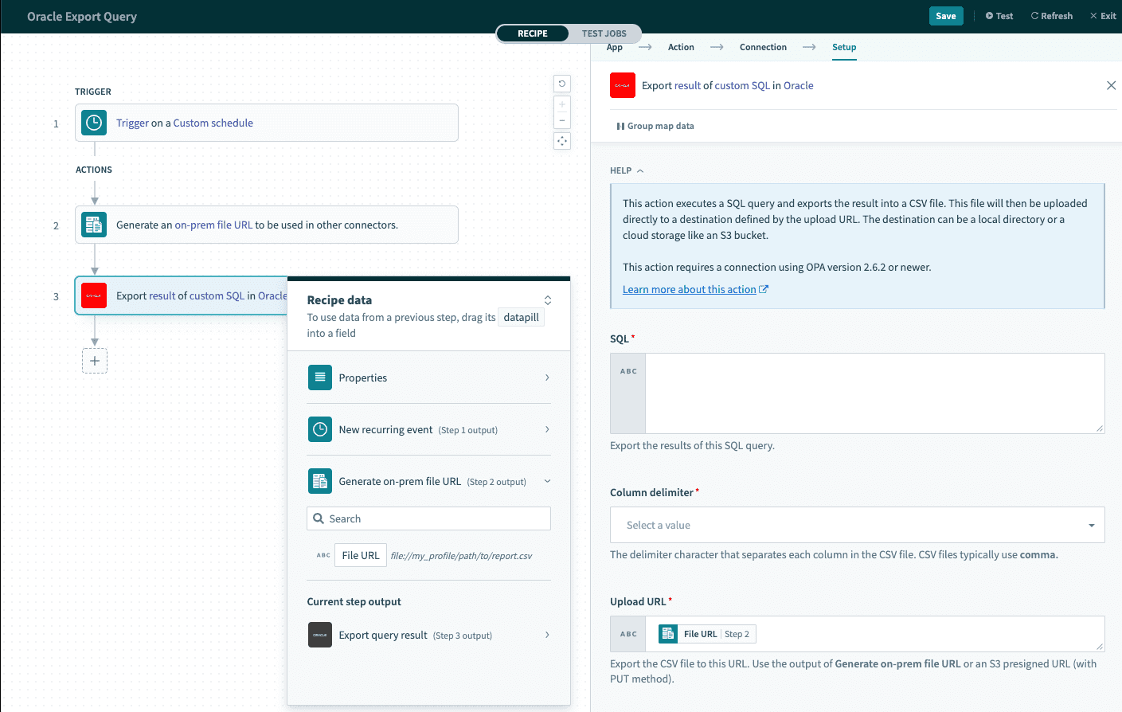Zoom in using the plus icon
This screenshot has width=1122, height=712.
[561, 103]
